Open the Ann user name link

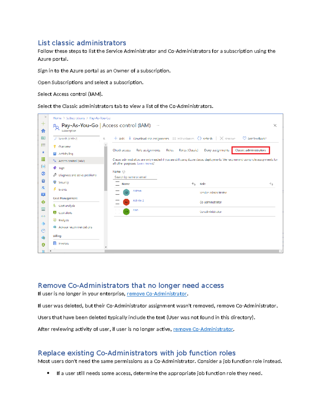(136, 210)
